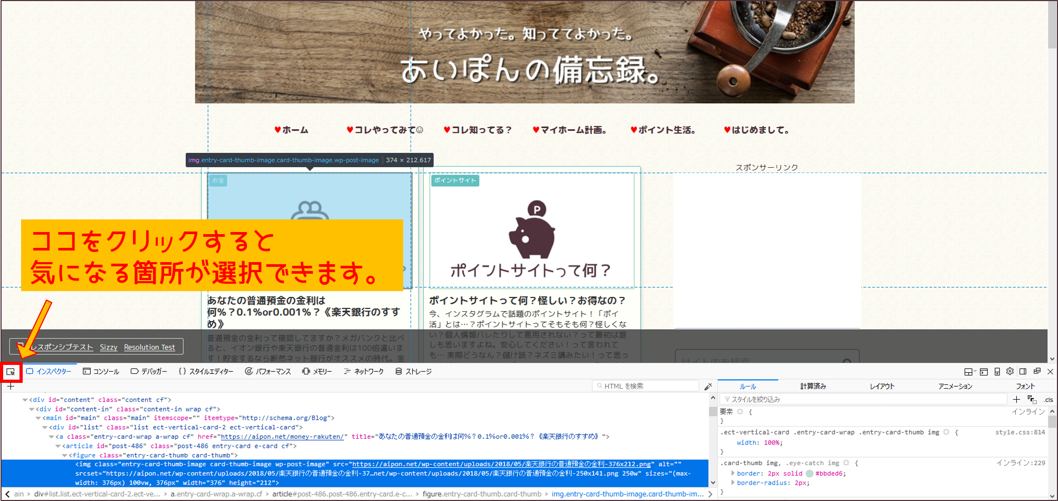Open the パフォーマンス tab
Image resolution: width=1058 pixels, height=501 pixels.
(x=268, y=372)
